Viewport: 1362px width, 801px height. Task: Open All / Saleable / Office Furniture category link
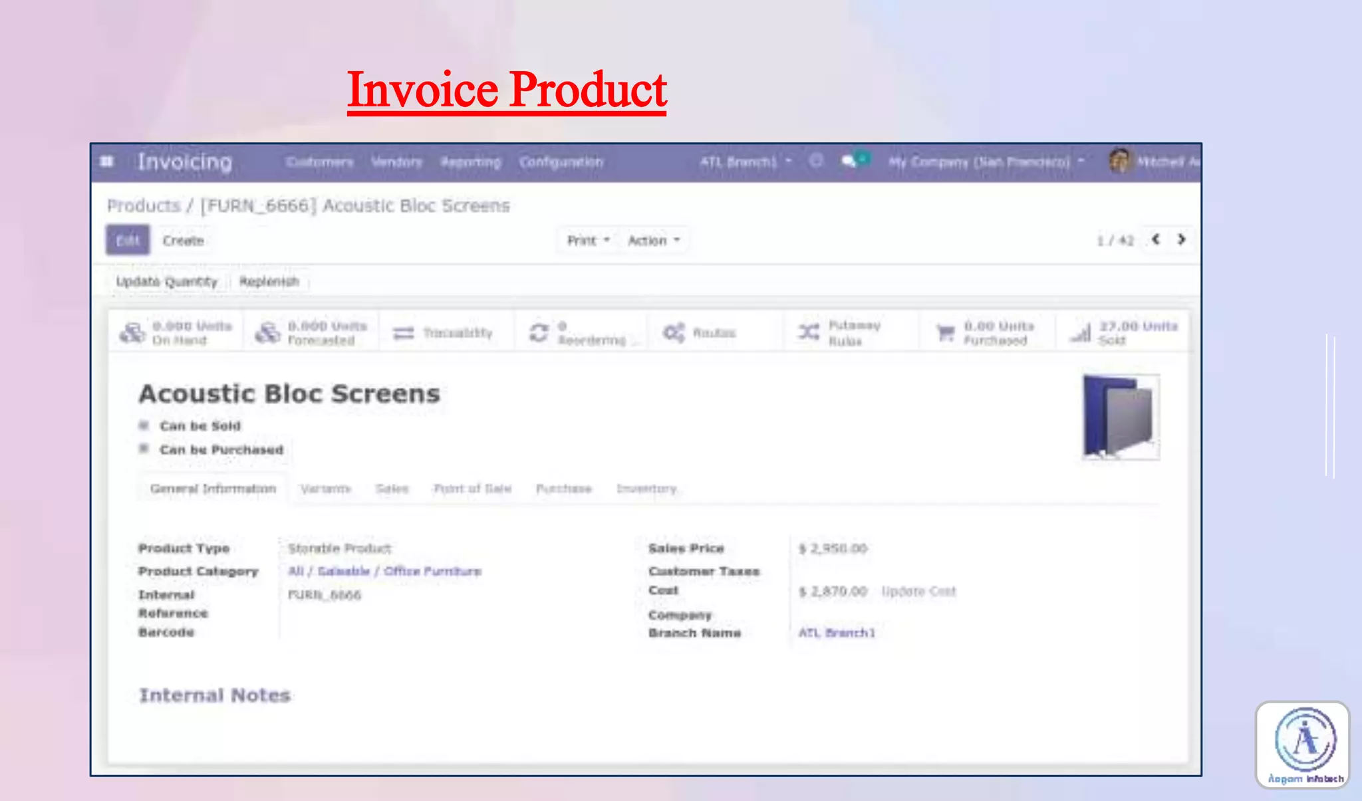pyautogui.click(x=384, y=571)
